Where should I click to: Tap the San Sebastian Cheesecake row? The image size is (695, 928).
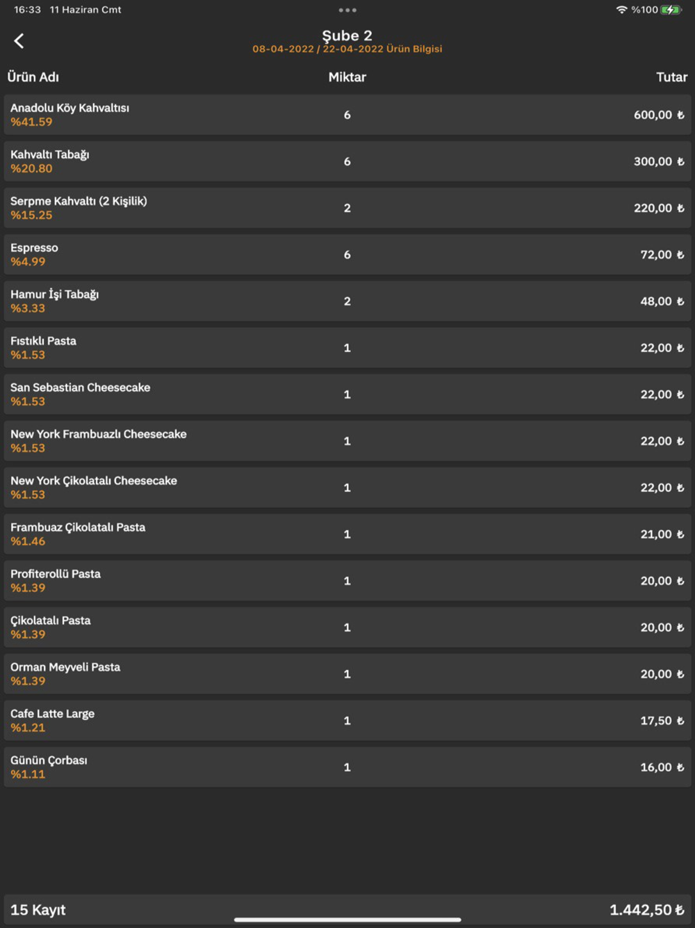pyautogui.click(x=347, y=394)
